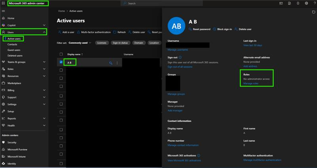This screenshot has height=168, width=317.
Task: Click the Marketplace icon in sidebar
Action: (3, 83)
